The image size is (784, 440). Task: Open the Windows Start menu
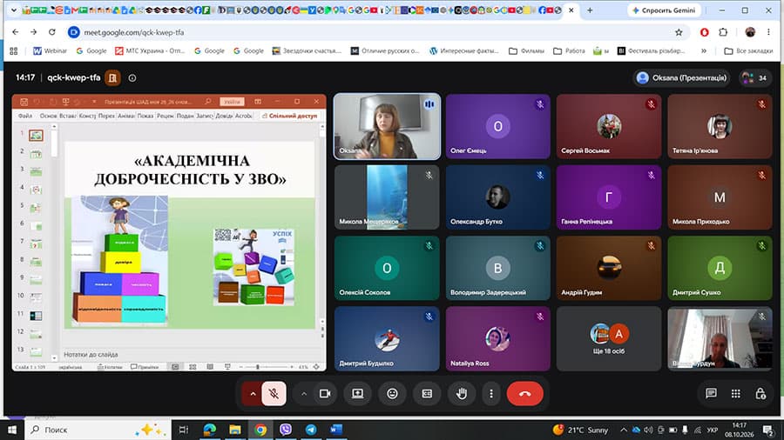12,430
